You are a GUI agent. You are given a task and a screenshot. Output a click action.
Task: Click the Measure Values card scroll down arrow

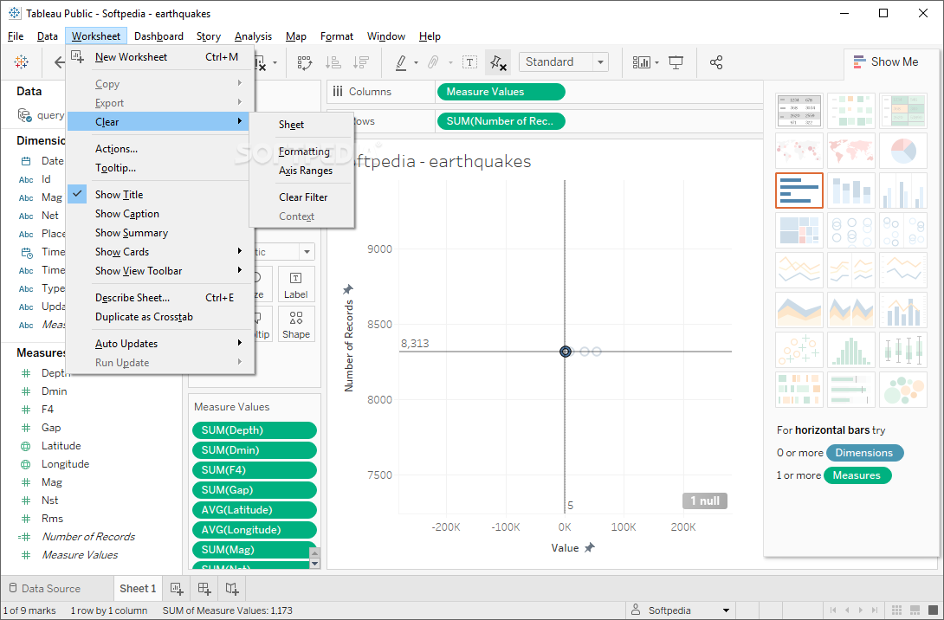[314, 564]
